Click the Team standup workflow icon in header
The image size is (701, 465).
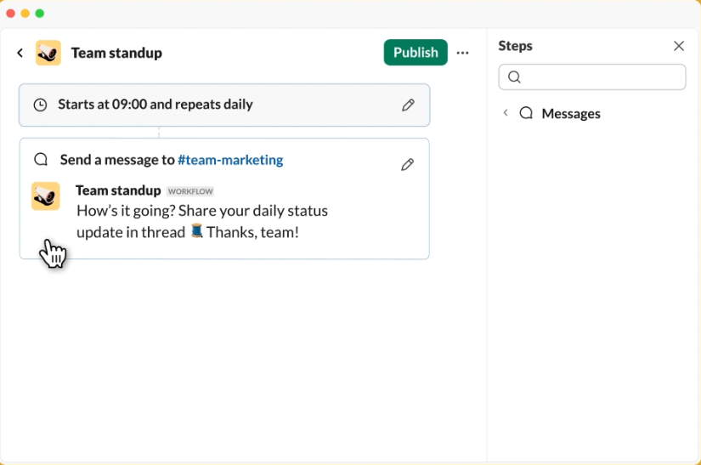click(48, 53)
